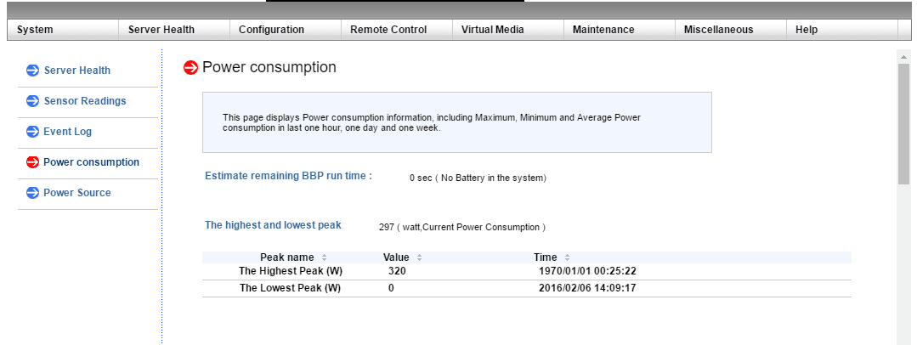
Task: Open the Event Log link
Action: pyautogui.click(x=67, y=132)
